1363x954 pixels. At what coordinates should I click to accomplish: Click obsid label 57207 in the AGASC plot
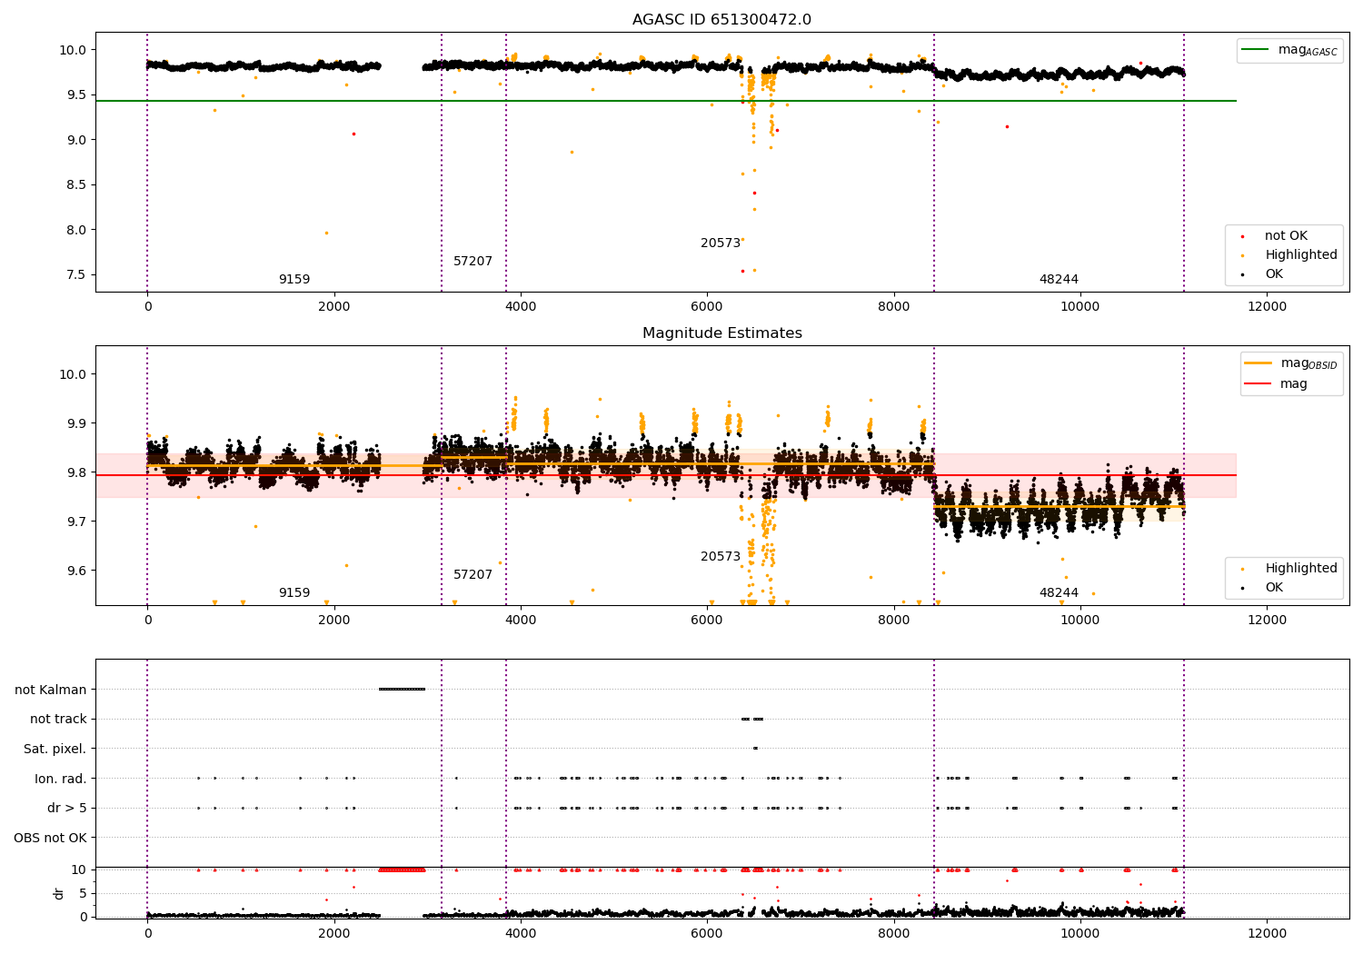tap(473, 262)
